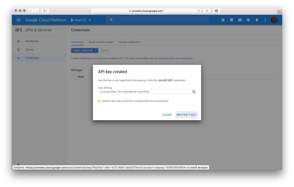The width and height of the screenshot is (294, 187).
Task: Open the notifications bell
Action: tap(257, 20)
